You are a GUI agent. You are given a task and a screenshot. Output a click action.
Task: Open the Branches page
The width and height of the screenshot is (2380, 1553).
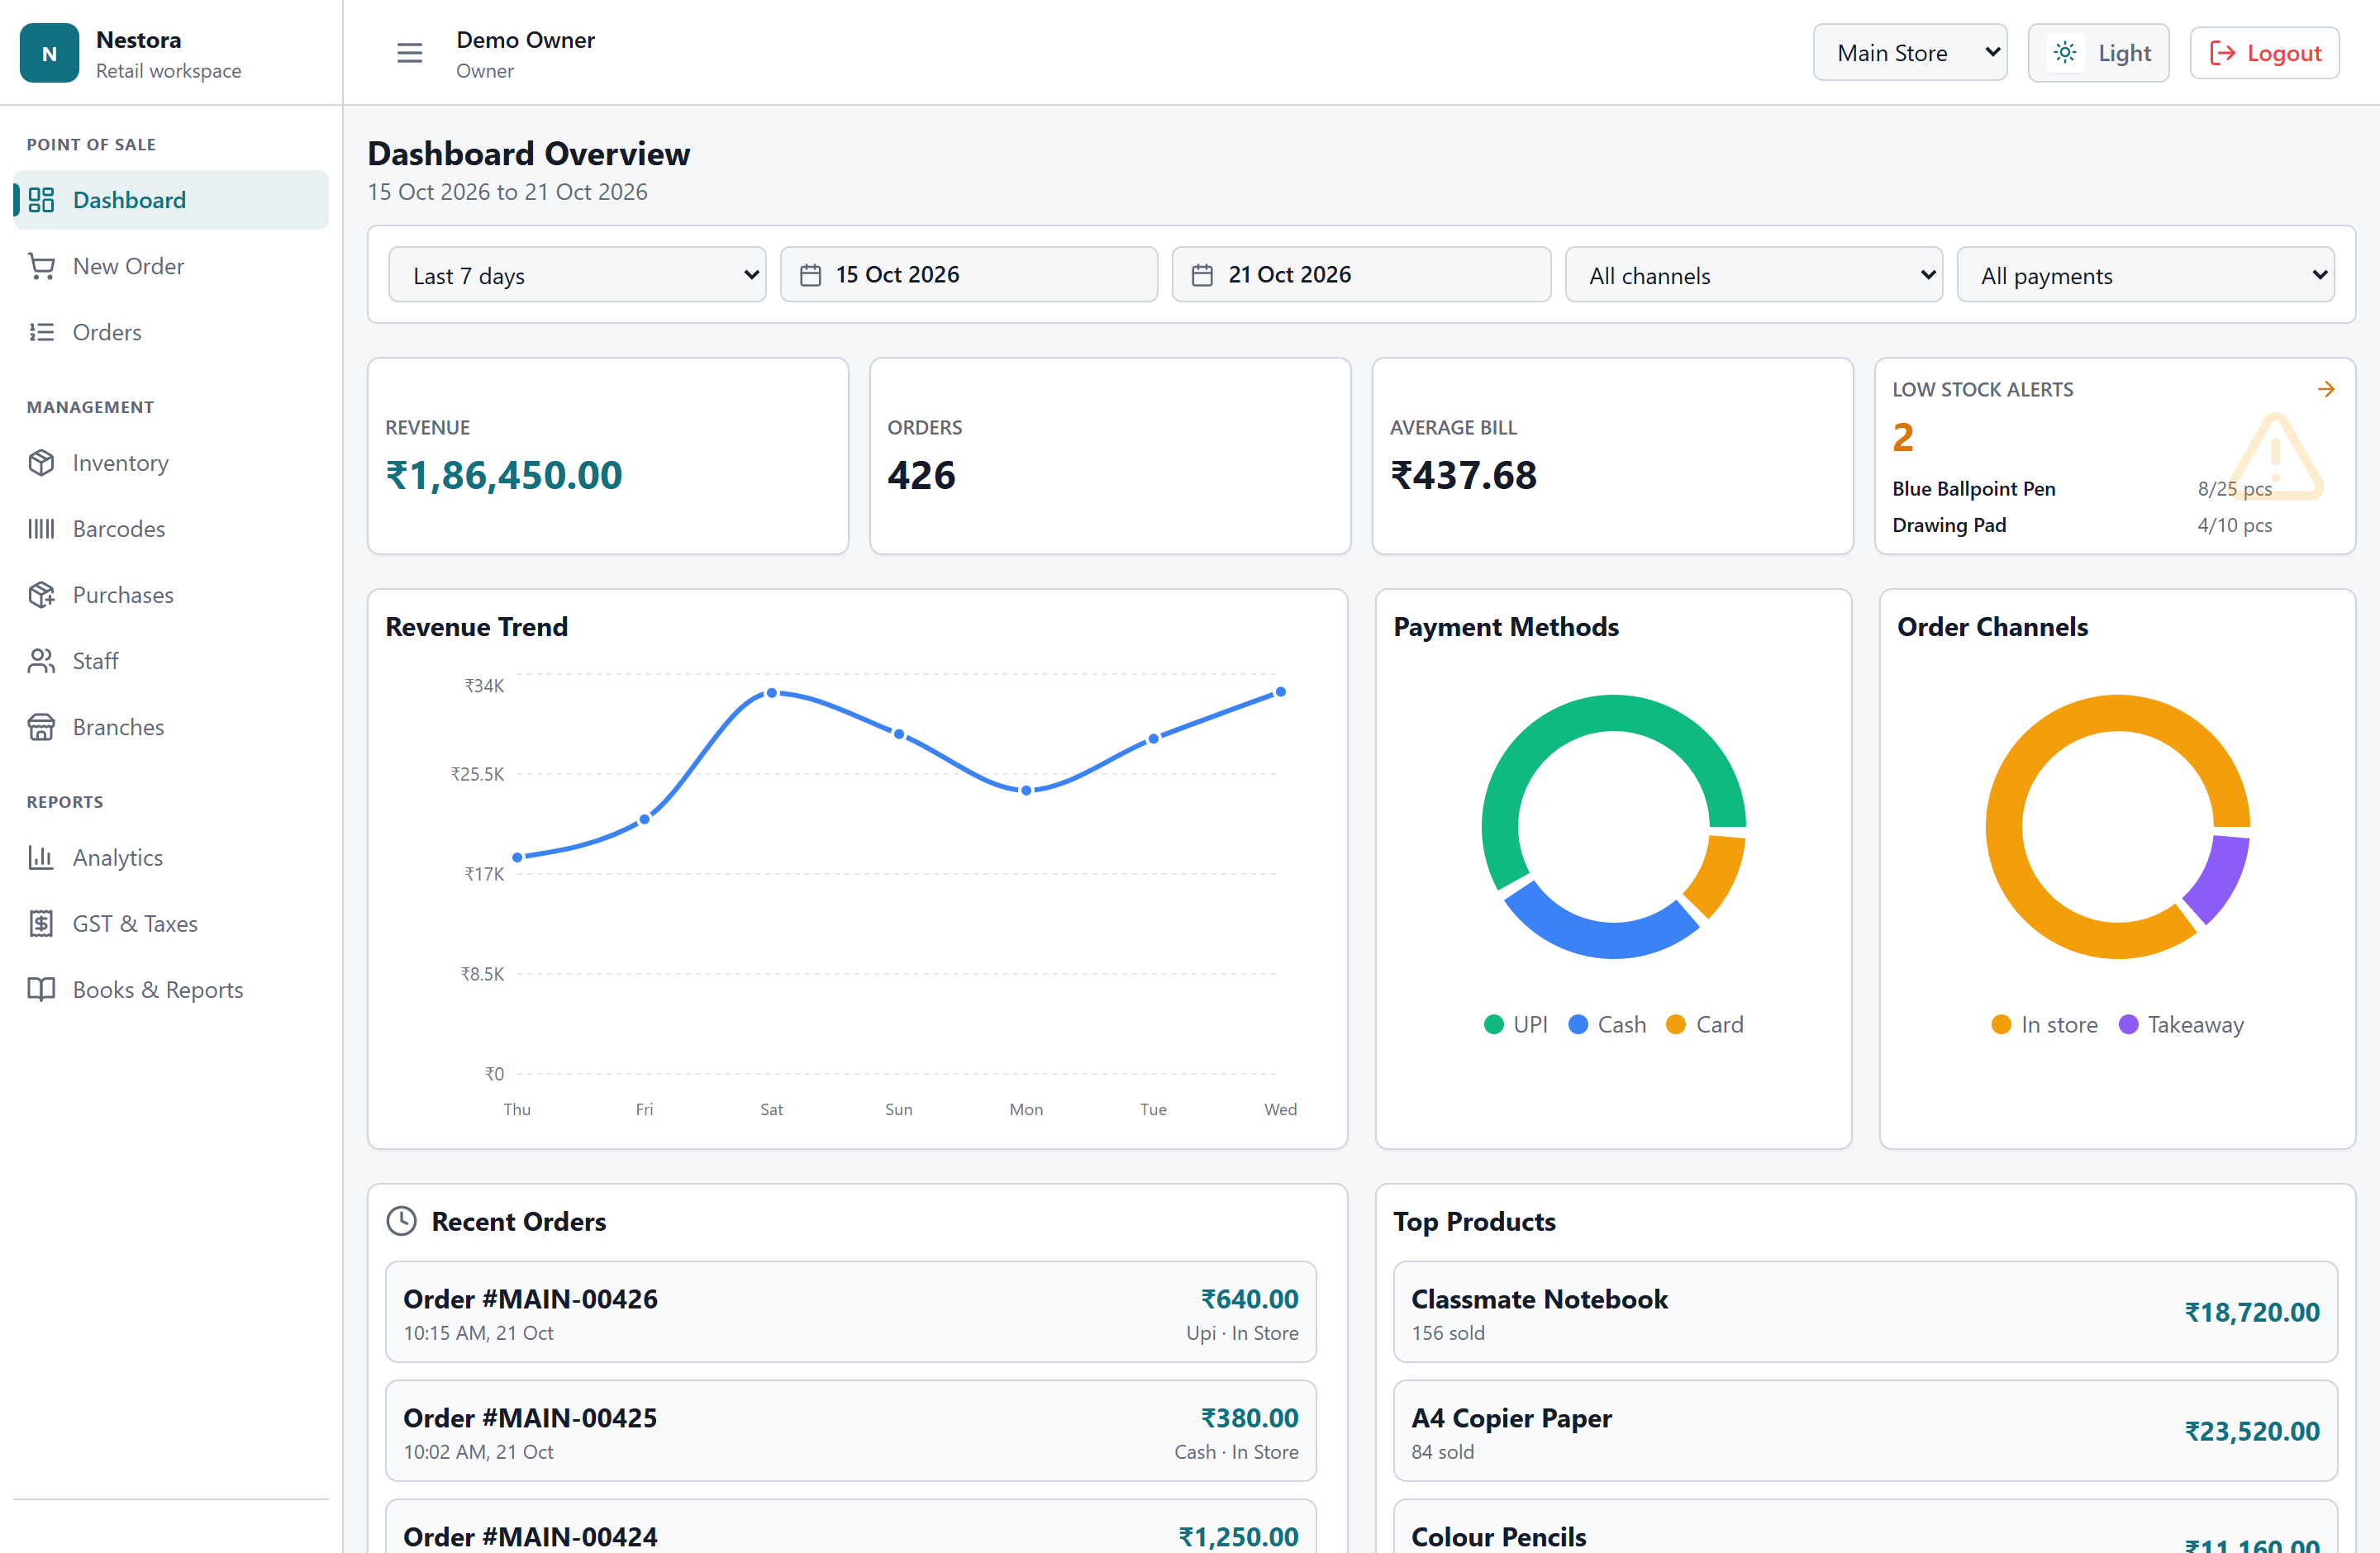[171, 727]
